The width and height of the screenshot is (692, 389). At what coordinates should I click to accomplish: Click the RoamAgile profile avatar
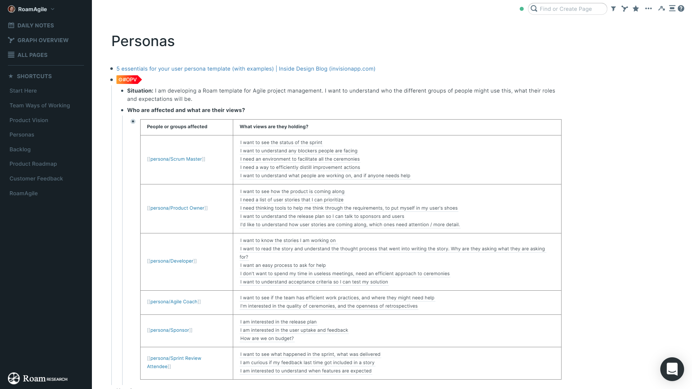coord(12,9)
